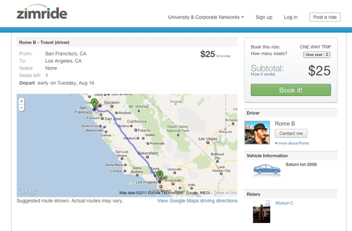Expand more about Rome link
The width and height of the screenshot is (352, 231).
point(291,143)
